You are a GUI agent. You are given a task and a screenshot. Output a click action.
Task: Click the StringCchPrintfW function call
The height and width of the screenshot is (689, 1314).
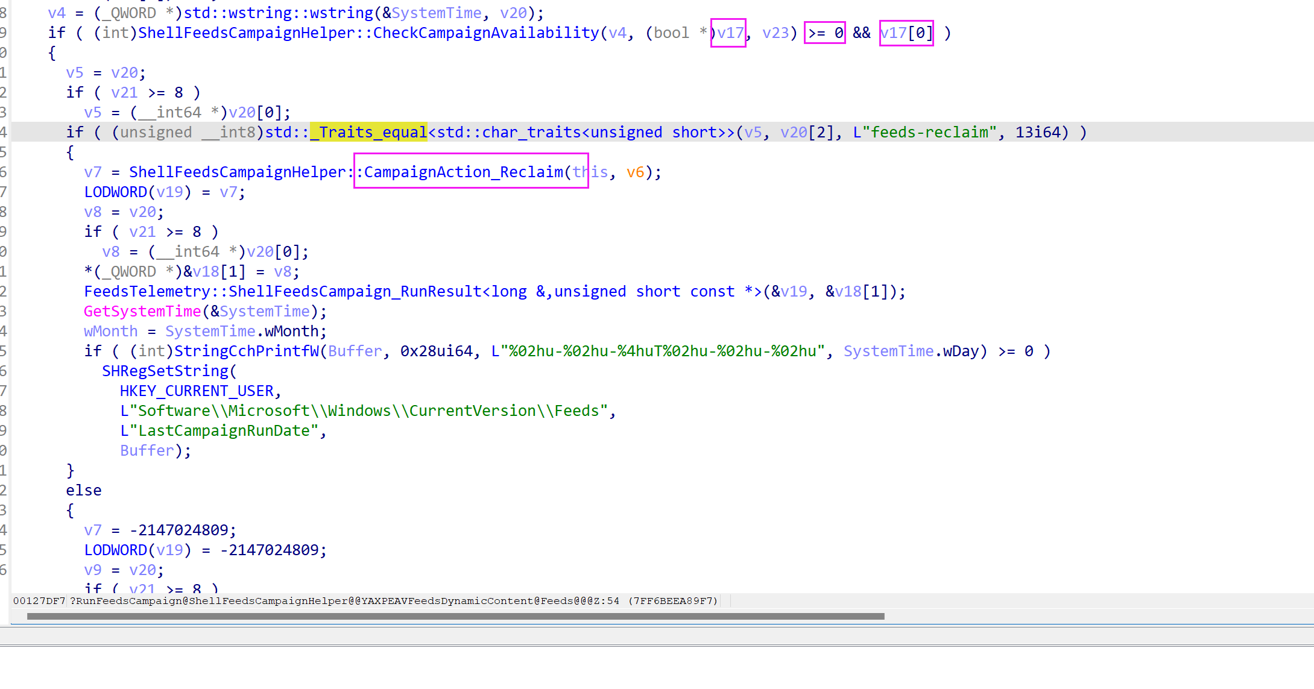click(246, 351)
